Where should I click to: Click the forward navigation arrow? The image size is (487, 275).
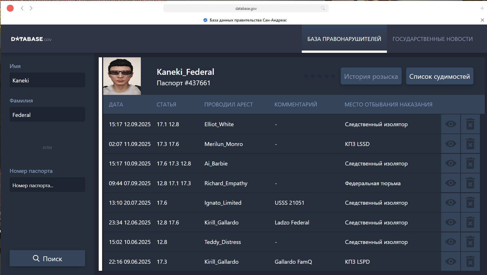[31, 8]
